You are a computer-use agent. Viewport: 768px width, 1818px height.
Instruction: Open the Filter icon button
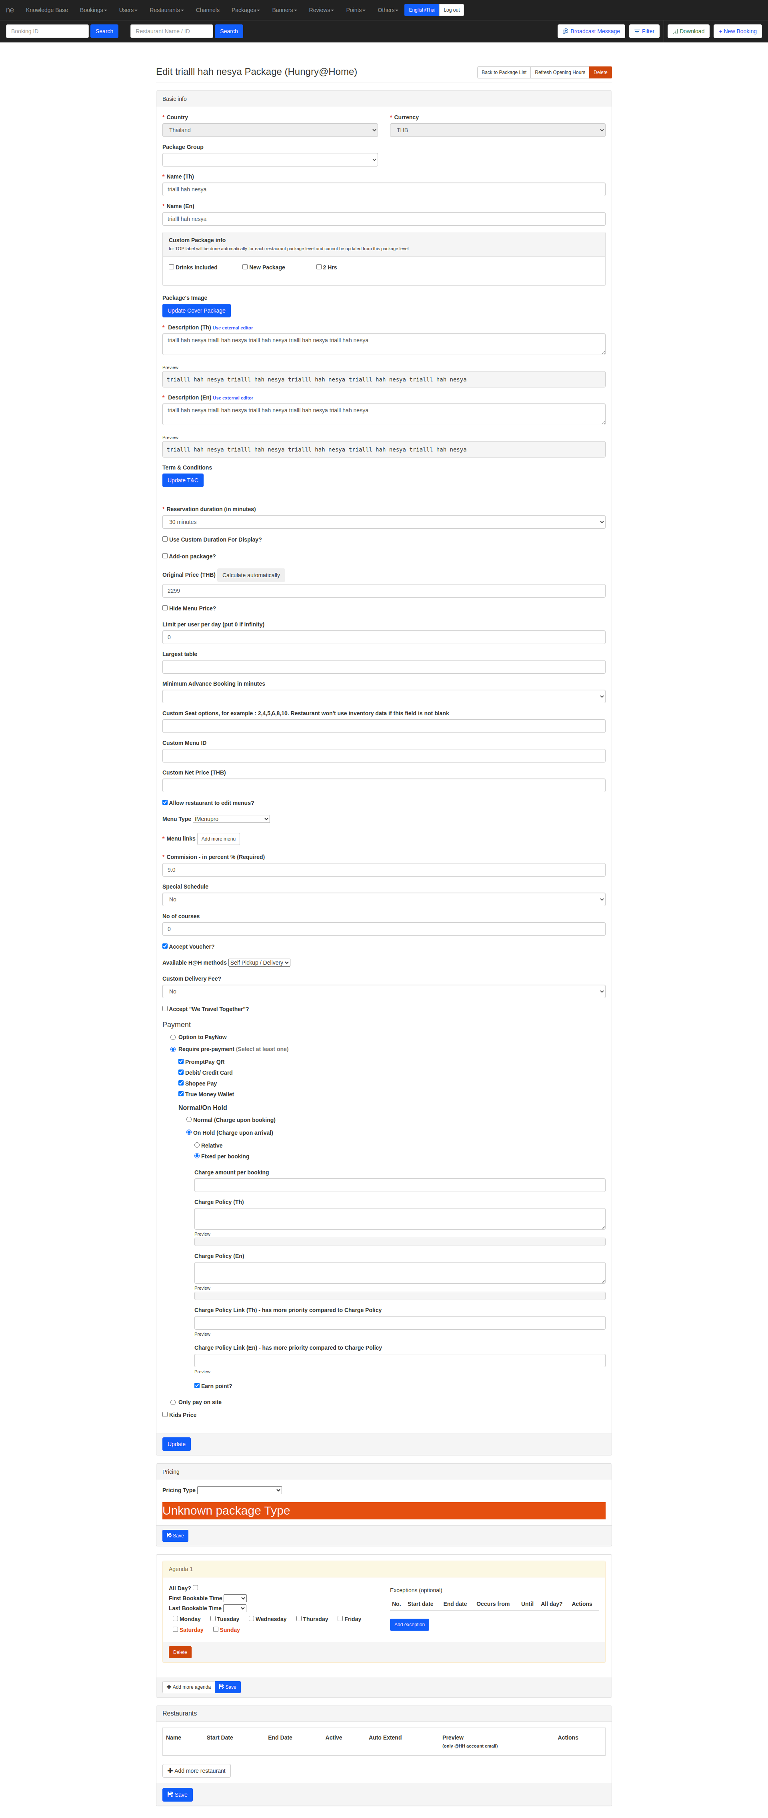[x=637, y=31]
